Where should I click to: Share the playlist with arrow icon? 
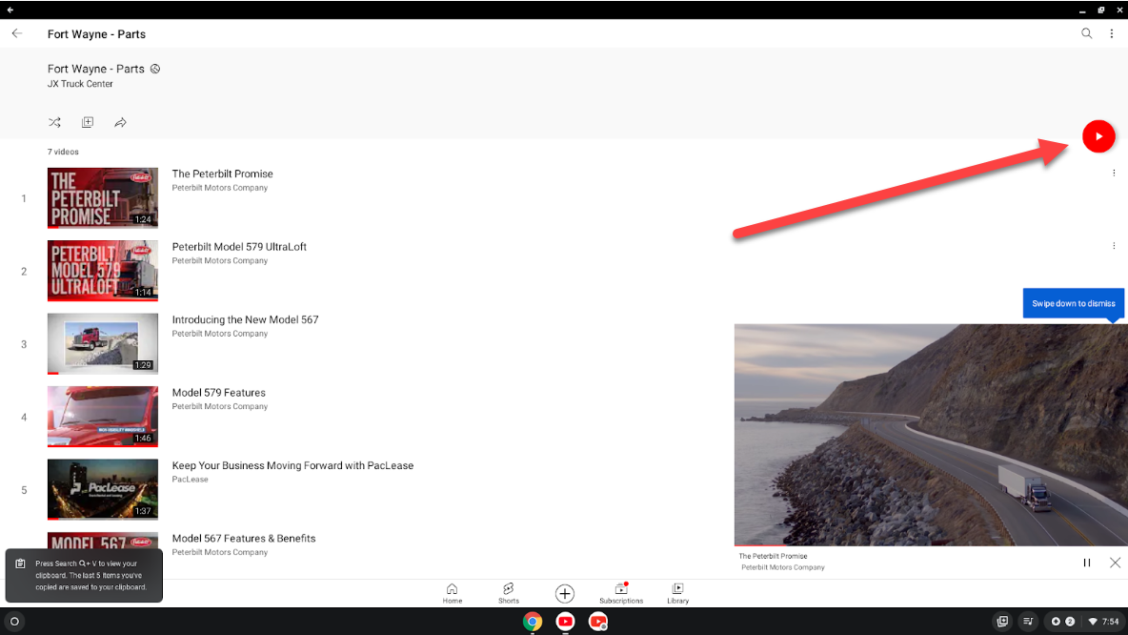click(x=120, y=122)
